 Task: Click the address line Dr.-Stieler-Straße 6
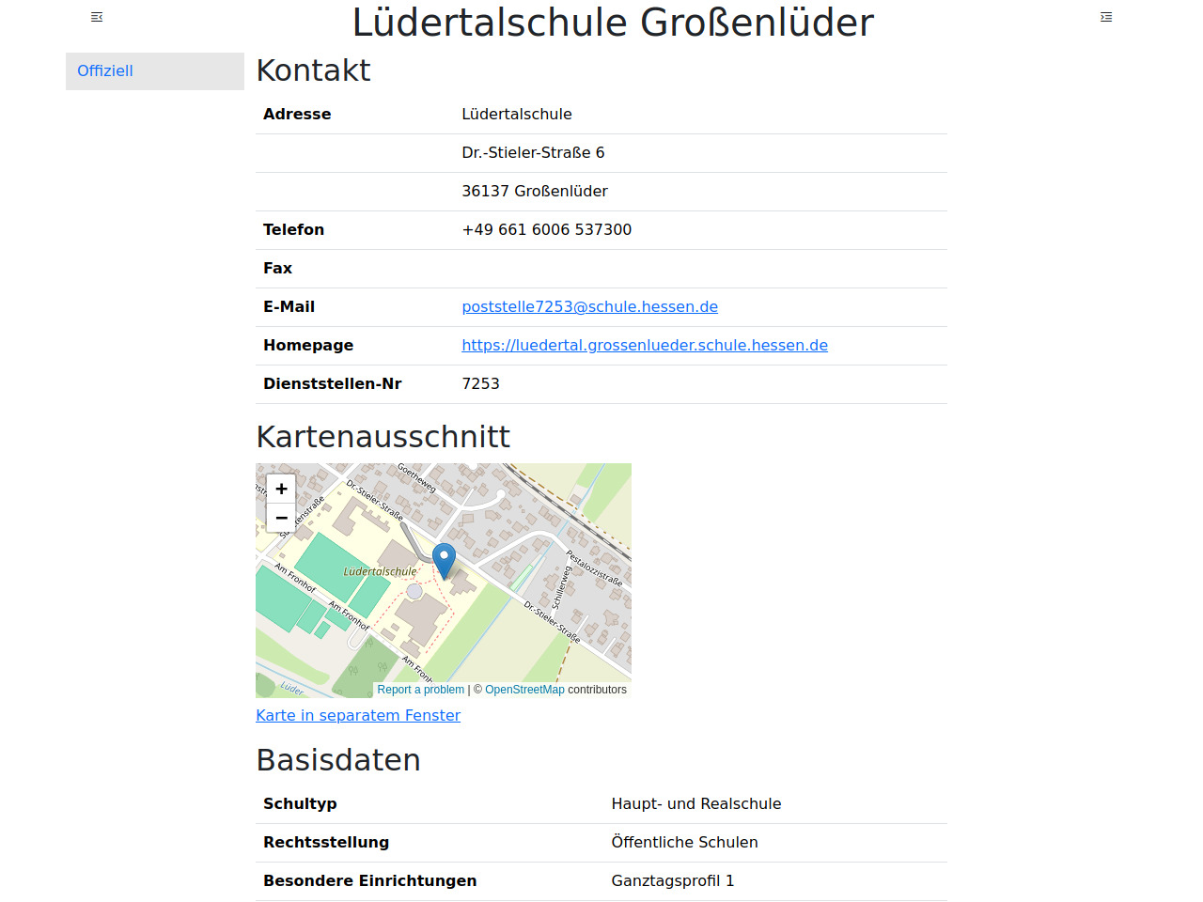[533, 153]
